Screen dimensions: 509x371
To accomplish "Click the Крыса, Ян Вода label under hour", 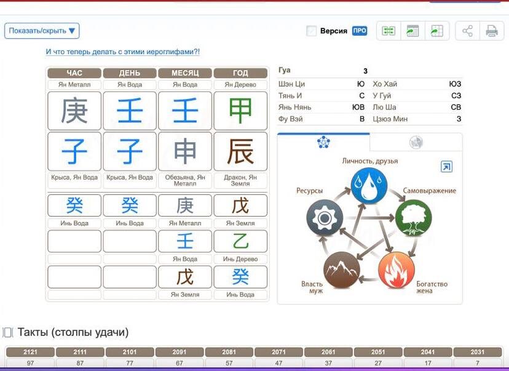I will [74, 178].
